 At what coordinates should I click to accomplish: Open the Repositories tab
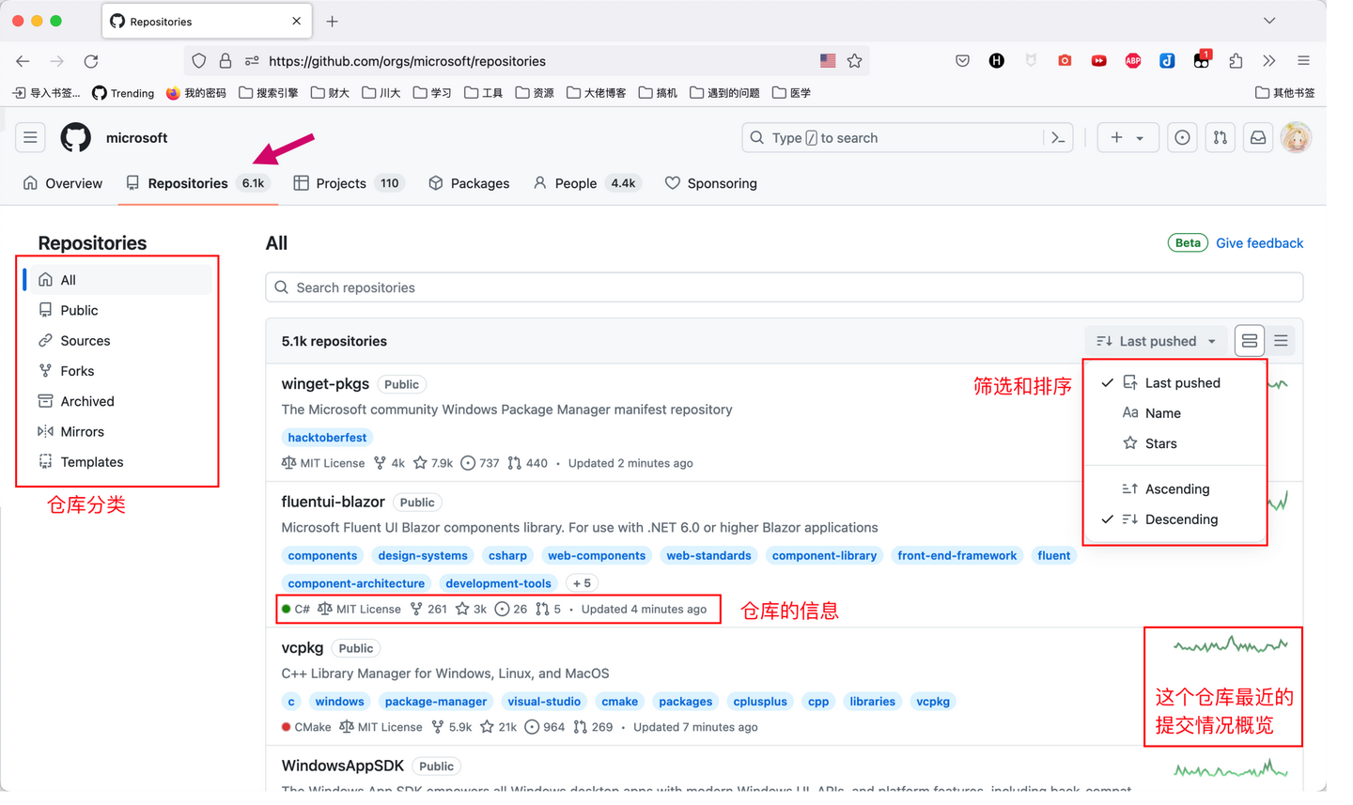(198, 183)
